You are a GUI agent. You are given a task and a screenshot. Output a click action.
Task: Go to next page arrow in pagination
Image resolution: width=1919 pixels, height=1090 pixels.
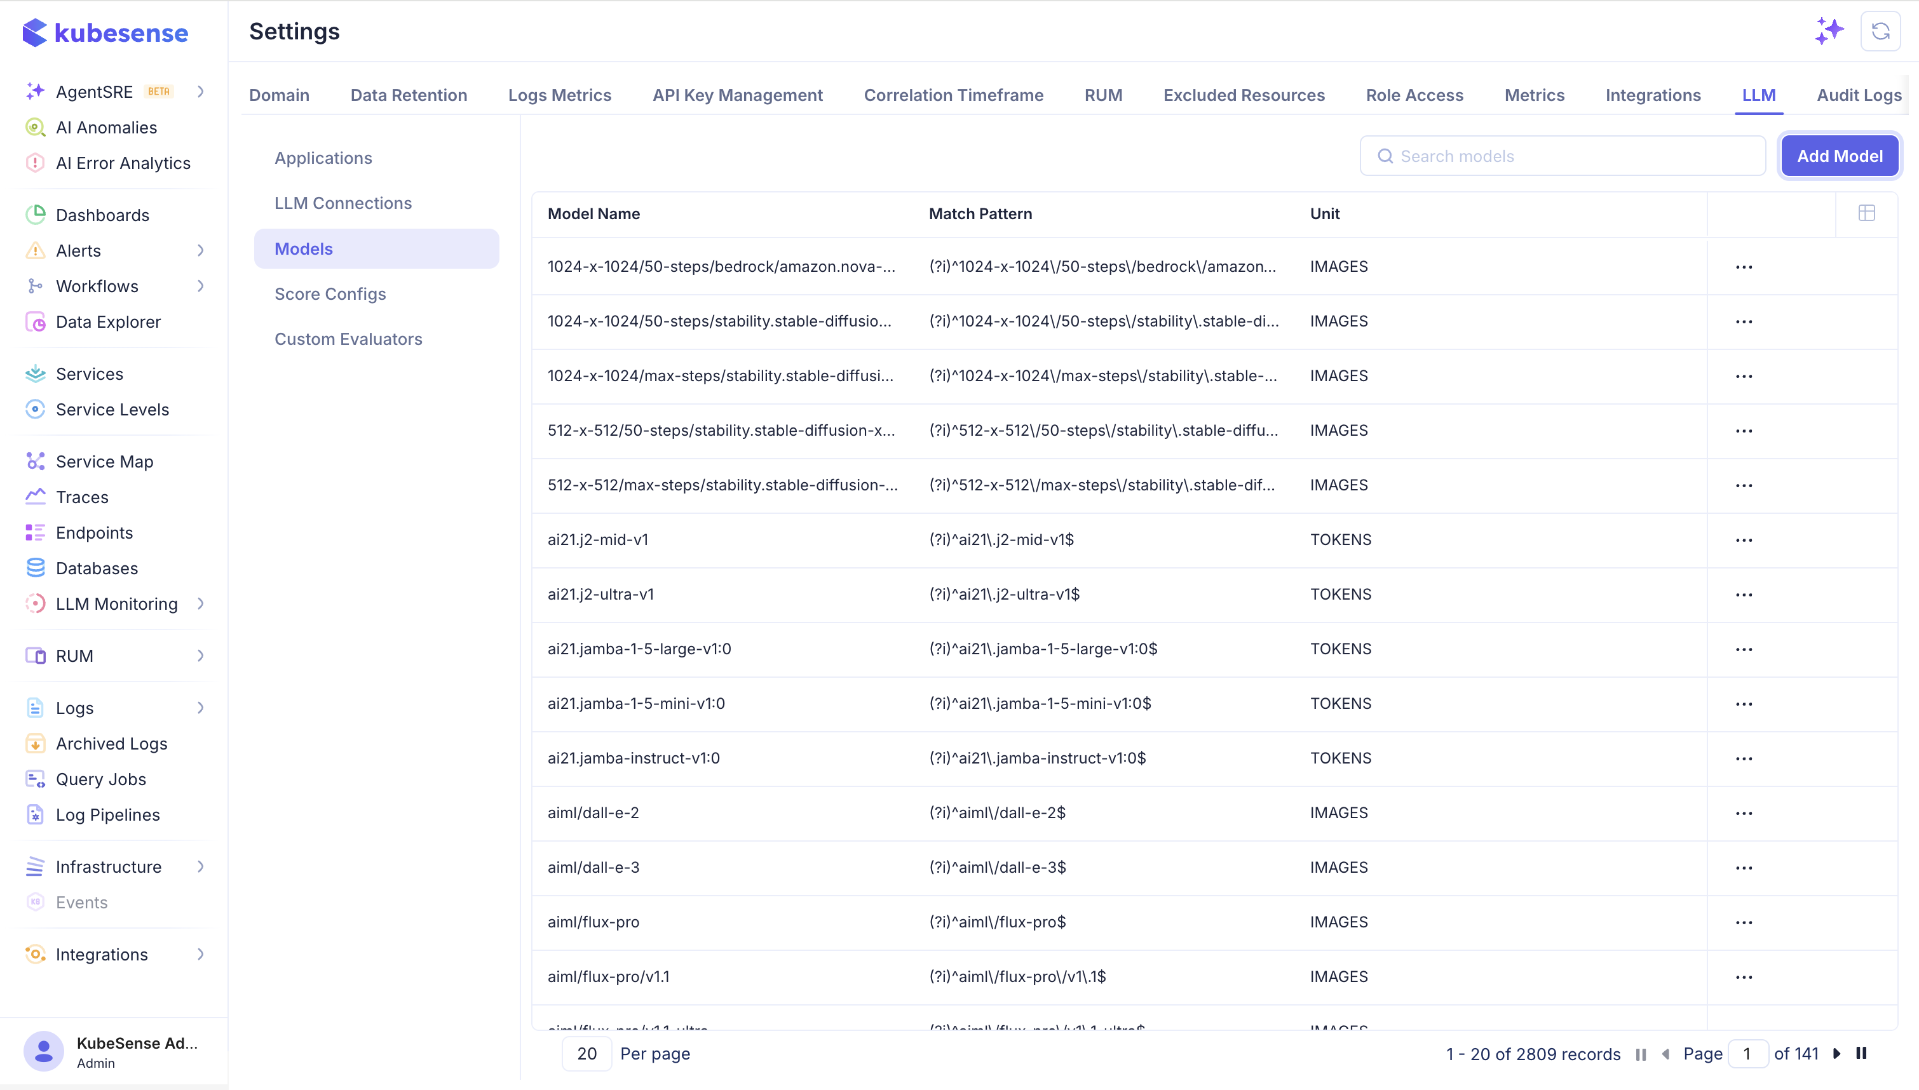(1836, 1053)
